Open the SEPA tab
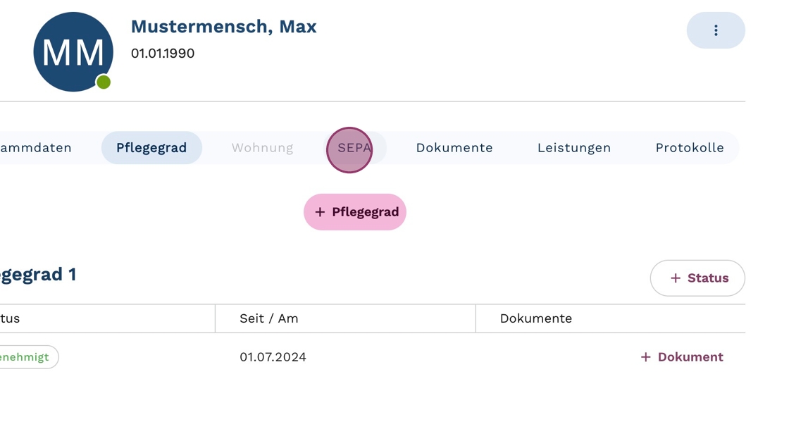The width and height of the screenshot is (789, 441). click(x=354, y=148)
